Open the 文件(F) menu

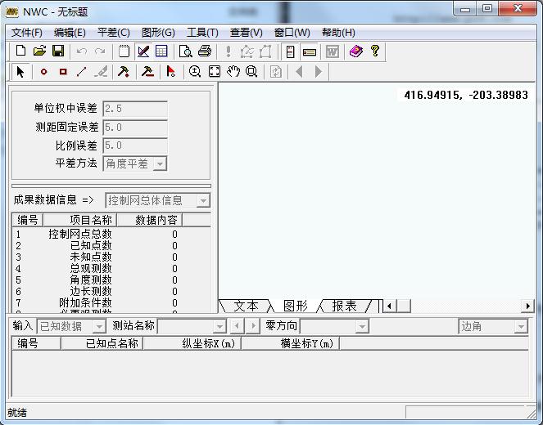click(x=27, y=33)
